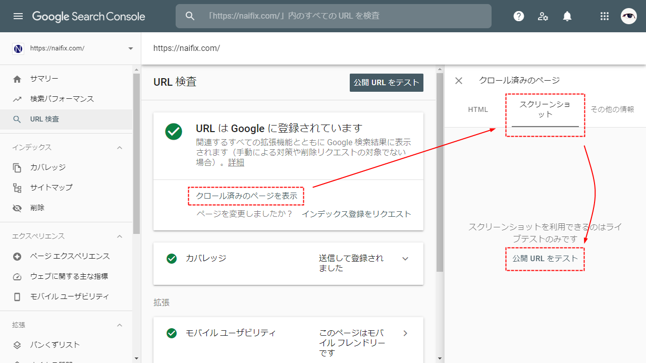Collapse the 拡張 sidebar section
This screenshot has height=363, width=646.
click(x=120, y=325)
